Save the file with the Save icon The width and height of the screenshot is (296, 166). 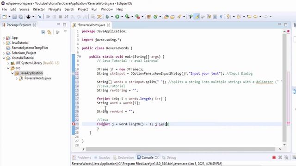point(14,17)
